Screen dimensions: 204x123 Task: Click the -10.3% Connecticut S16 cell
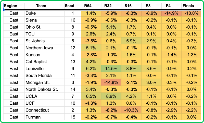(x=131, y=110)
